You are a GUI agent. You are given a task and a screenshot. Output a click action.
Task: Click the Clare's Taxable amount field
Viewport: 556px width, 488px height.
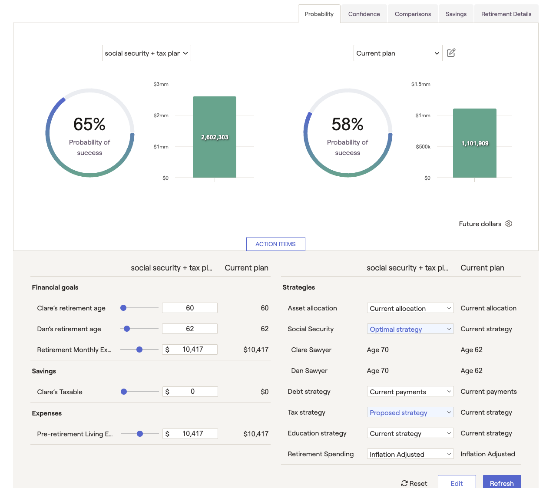tap(190, 392)
